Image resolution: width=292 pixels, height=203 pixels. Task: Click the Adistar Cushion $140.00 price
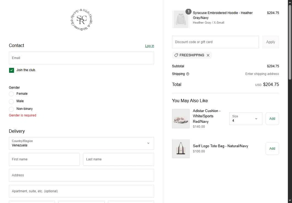(199, 127)
